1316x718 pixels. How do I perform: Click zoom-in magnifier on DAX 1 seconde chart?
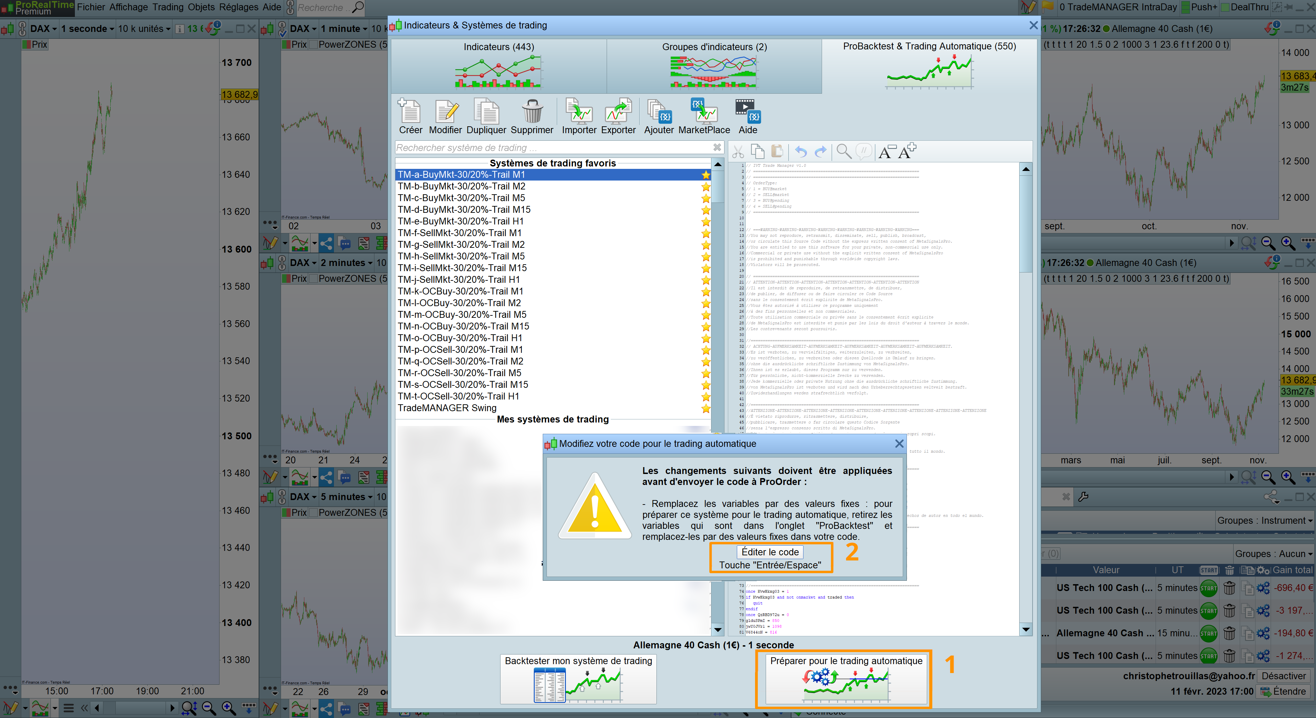click(x=228, y=708)
